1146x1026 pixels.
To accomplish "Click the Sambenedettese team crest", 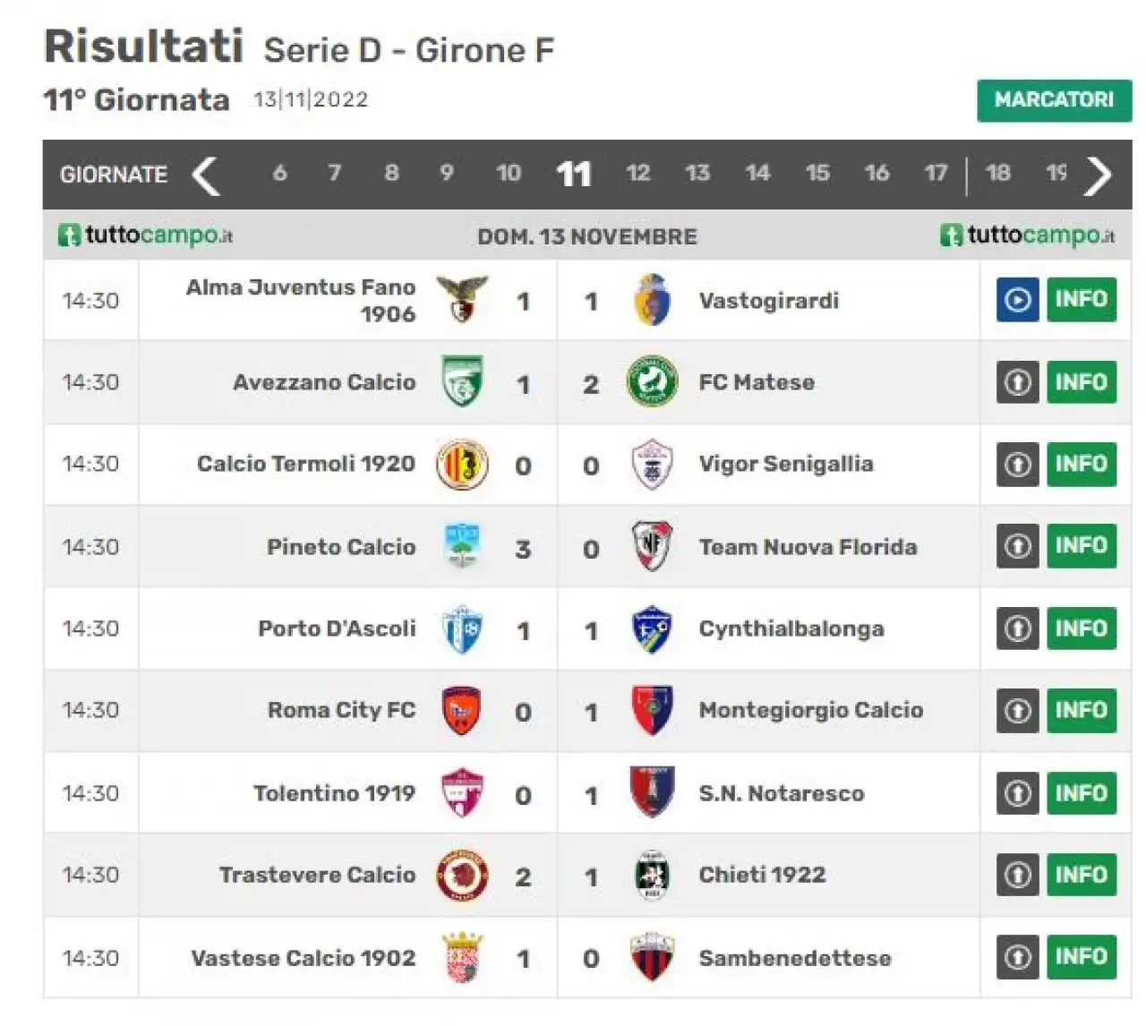I will (x=652, y=957).
